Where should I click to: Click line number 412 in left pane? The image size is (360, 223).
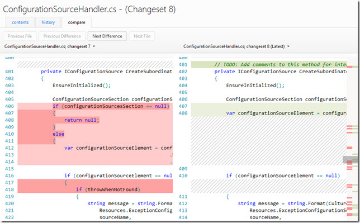pyautogui.click(x=10, y=148)
